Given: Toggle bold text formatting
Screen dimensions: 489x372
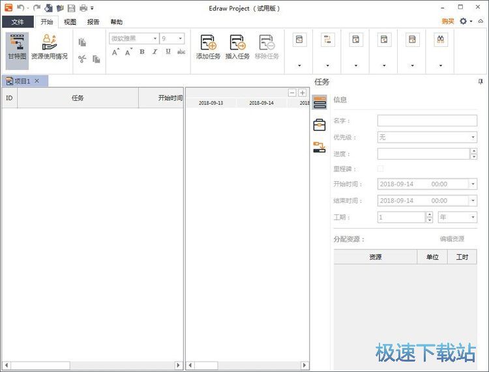Looking at the screenshot, I should click(x=142, y=52).
